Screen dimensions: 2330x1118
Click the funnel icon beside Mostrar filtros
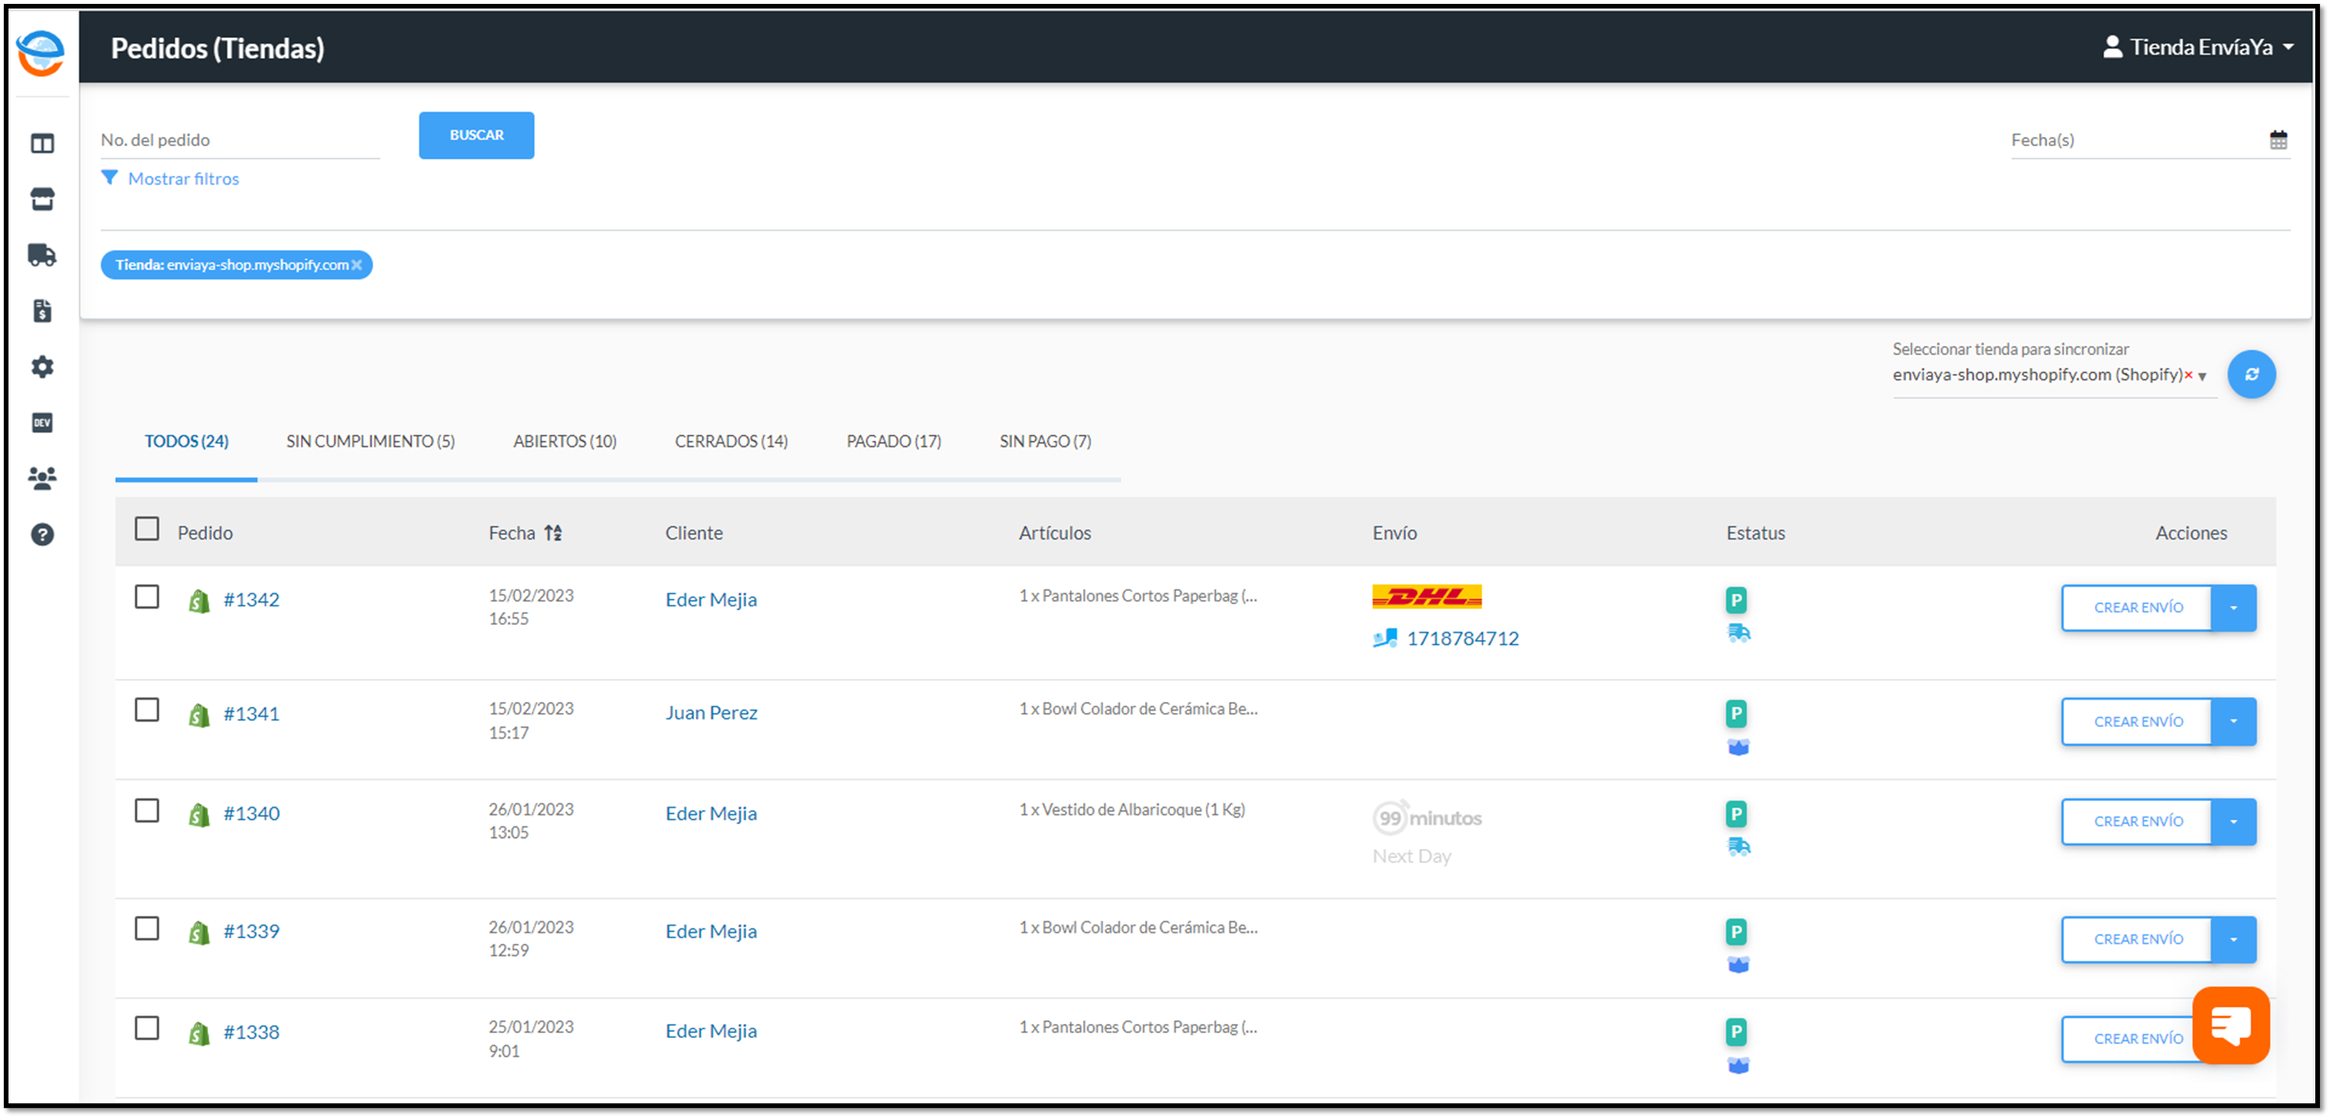point(110,178)
